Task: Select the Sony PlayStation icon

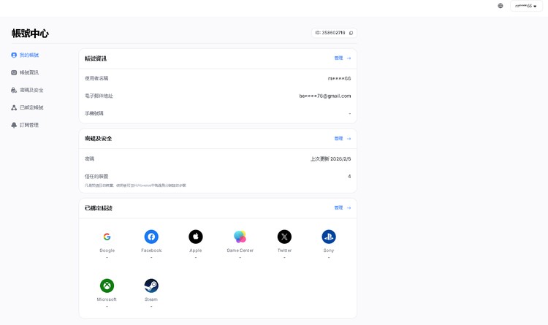Action: pos(329,237)
